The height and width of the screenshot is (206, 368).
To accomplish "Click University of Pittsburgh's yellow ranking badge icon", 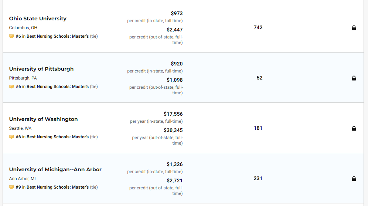I will click(11, 87).
